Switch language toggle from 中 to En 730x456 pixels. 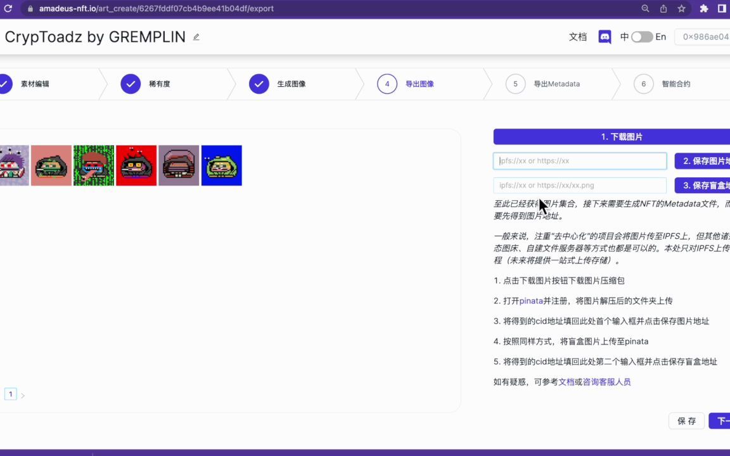pos(641,37)
